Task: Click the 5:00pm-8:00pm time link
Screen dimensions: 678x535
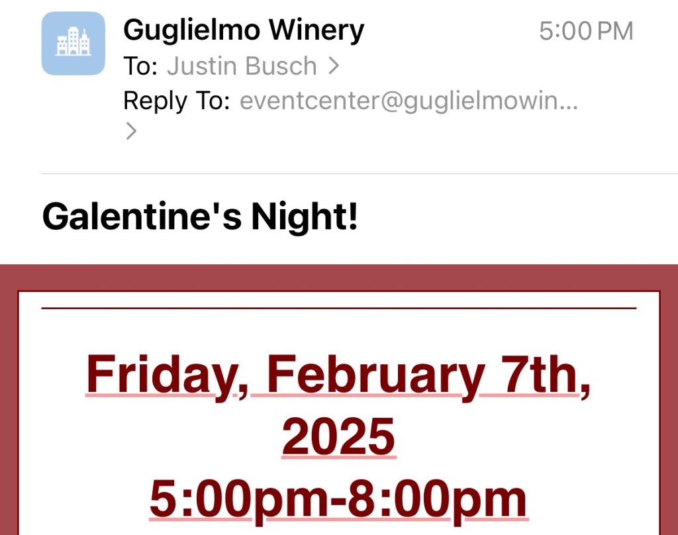Action: 338,495
